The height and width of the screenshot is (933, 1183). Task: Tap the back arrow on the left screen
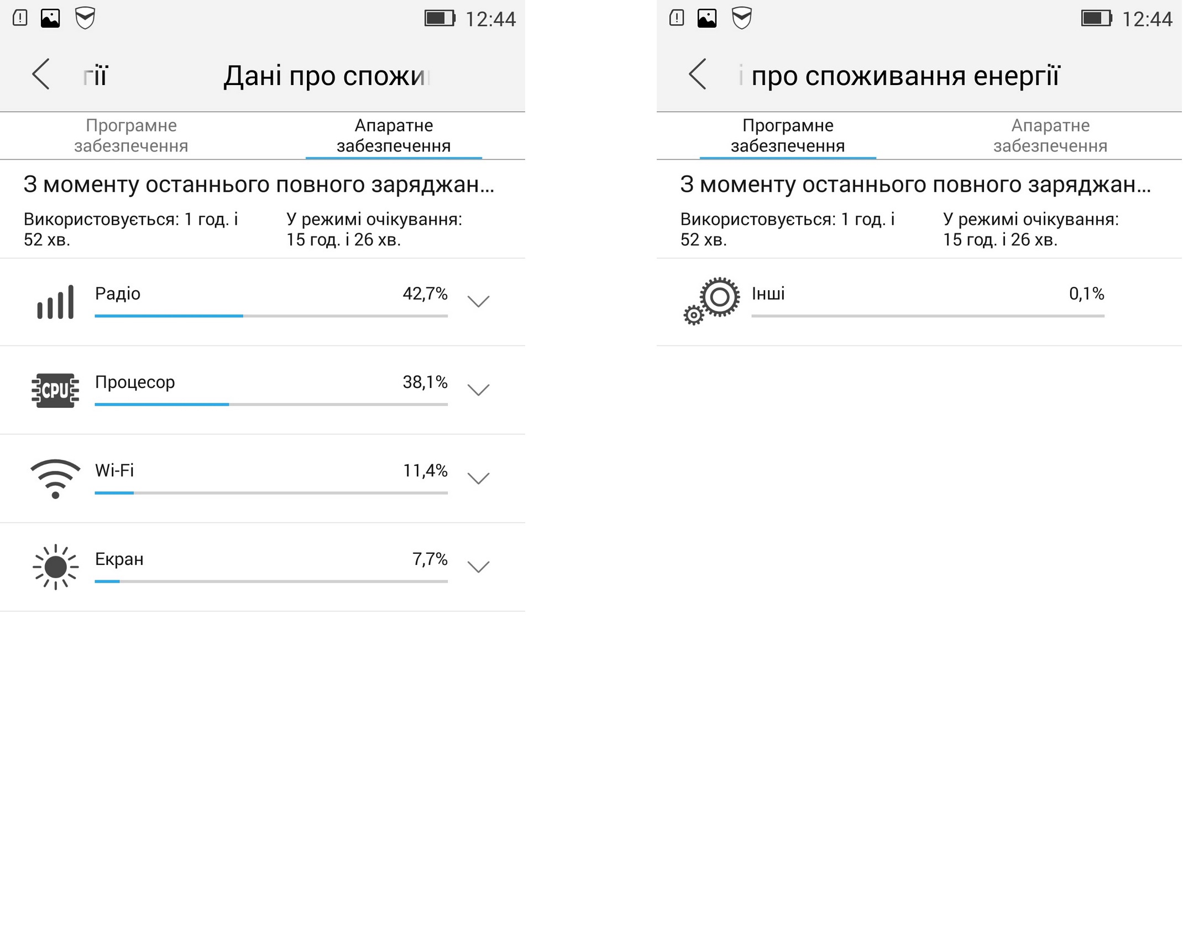pos(41,74)
